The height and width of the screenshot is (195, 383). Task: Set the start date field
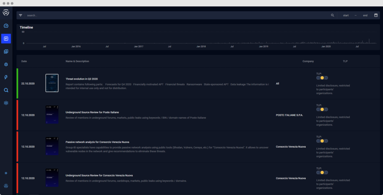point(346,15)
